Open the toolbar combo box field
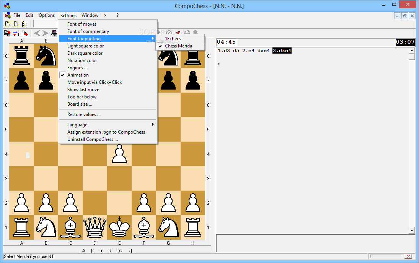The image size is (419, 263). click(x=46, y=24)
